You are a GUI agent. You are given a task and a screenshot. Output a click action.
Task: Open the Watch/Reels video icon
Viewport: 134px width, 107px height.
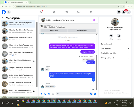pos(66,12)
